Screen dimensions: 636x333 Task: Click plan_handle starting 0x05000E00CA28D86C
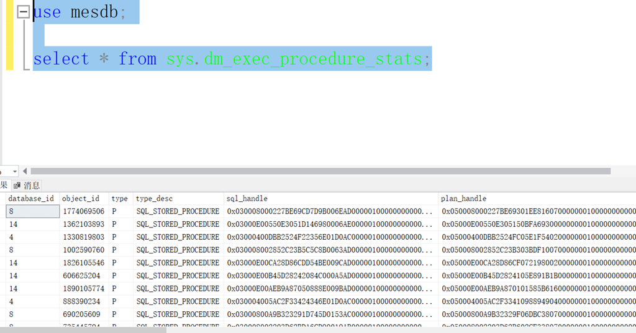(x=537, y=263)
